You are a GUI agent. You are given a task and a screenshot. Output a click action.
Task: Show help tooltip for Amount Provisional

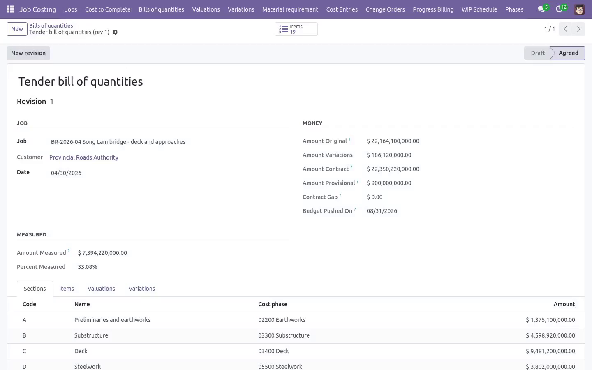pos(357,181)
